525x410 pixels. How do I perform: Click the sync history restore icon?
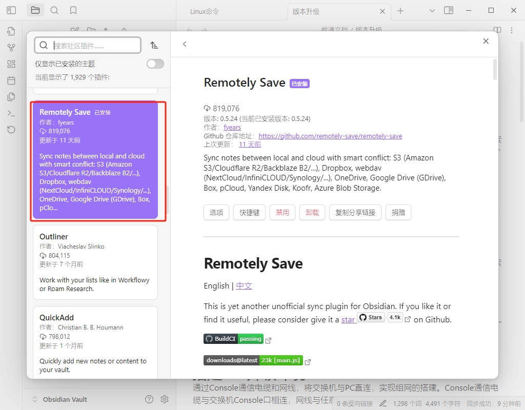click(x=11, y=130)
